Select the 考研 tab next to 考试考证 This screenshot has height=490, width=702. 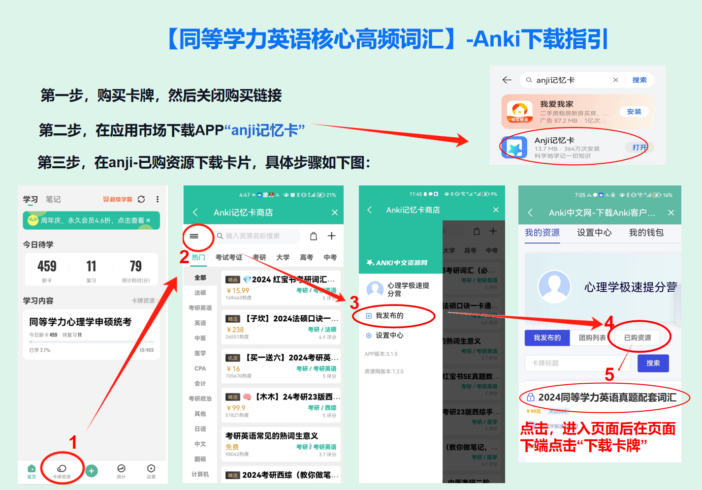[x=259, y=257]
